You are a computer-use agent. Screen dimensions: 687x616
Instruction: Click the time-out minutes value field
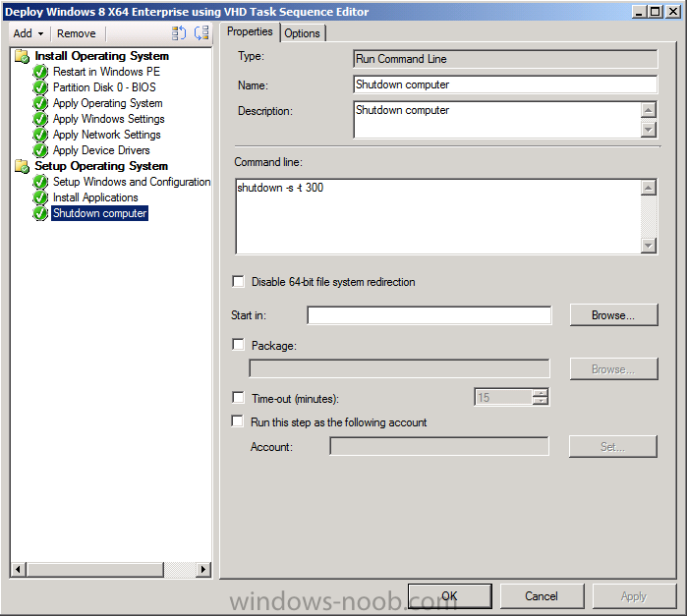tap(504, 397)
